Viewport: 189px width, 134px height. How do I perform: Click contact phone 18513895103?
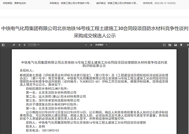(50, 131)
